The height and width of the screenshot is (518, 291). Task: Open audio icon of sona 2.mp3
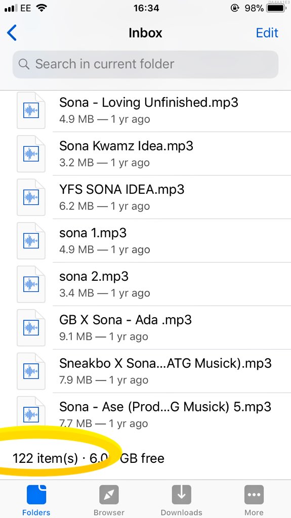31,284
